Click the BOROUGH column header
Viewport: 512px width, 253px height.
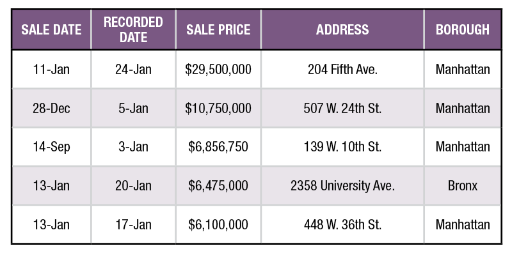pyautogui.click(x=462, y=29)
